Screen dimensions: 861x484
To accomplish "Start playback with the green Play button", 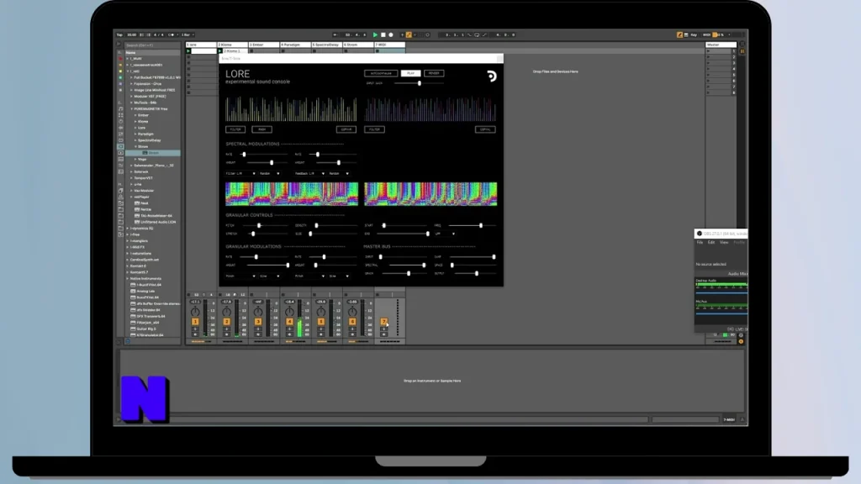I will pos(376,34).
